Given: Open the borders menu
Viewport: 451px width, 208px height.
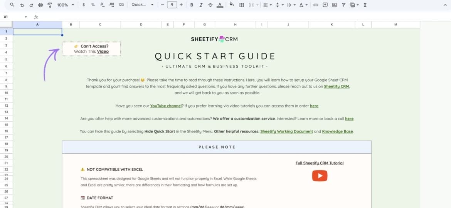Looking at the screenshot, I should pos(242,5).
